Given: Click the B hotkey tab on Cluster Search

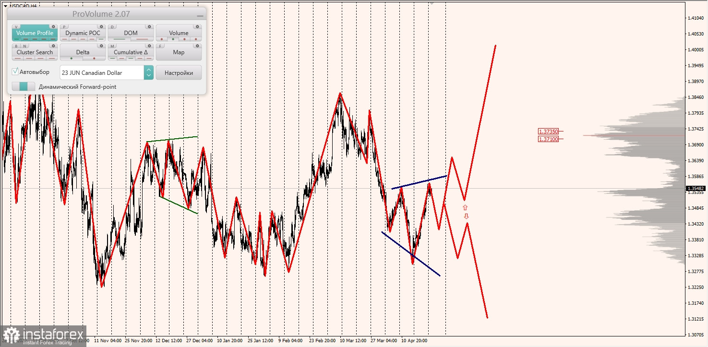Looking at the screenshot, I should [x=16, y=46].
